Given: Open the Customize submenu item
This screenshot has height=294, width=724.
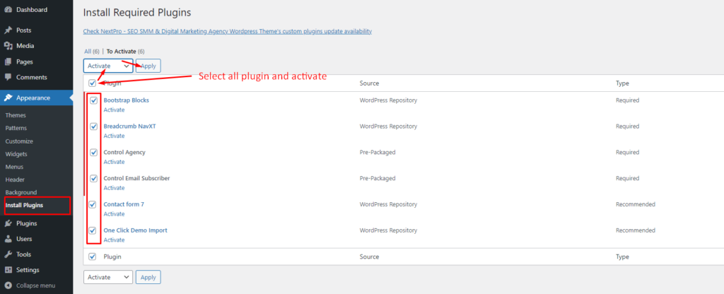Looking at the screenshot, I should coord(19,141).
